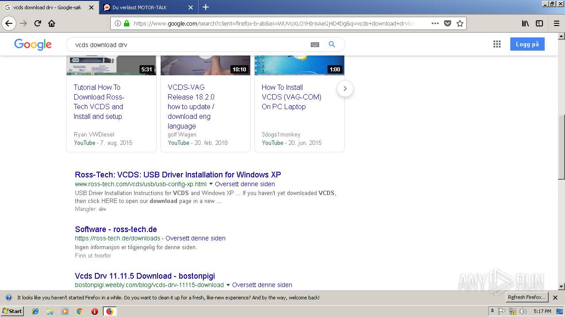Bookmark this page with the star
Viewport: 565px width, 317px height.
[460, 23]
